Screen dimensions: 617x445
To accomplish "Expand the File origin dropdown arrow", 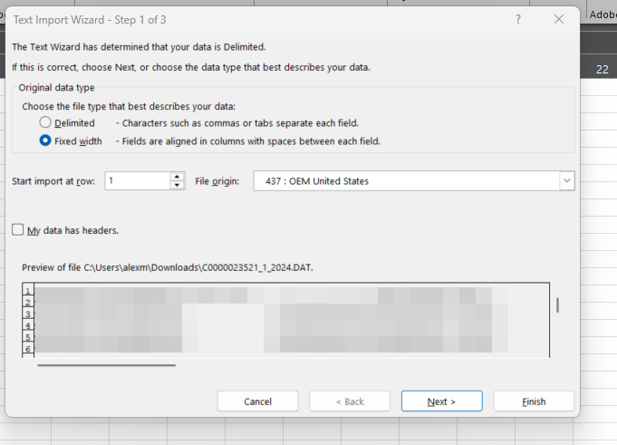I will pos(567,180).
